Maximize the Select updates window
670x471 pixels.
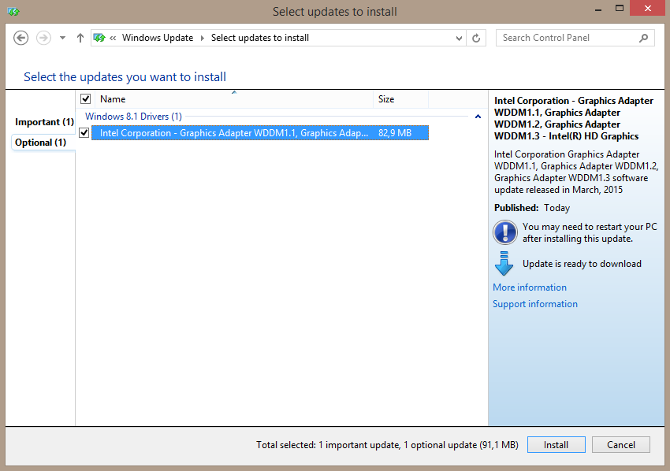pyautogui.click(x=619, y=9)
